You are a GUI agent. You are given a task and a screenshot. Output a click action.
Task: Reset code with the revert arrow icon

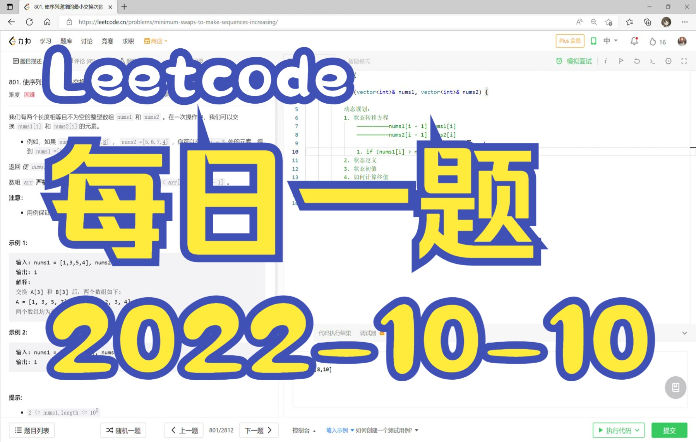637,61
